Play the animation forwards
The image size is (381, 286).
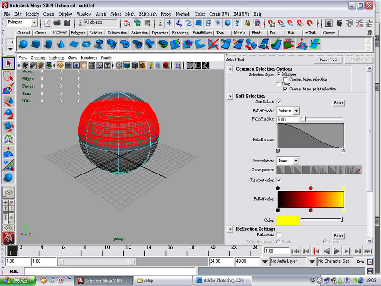337,251
